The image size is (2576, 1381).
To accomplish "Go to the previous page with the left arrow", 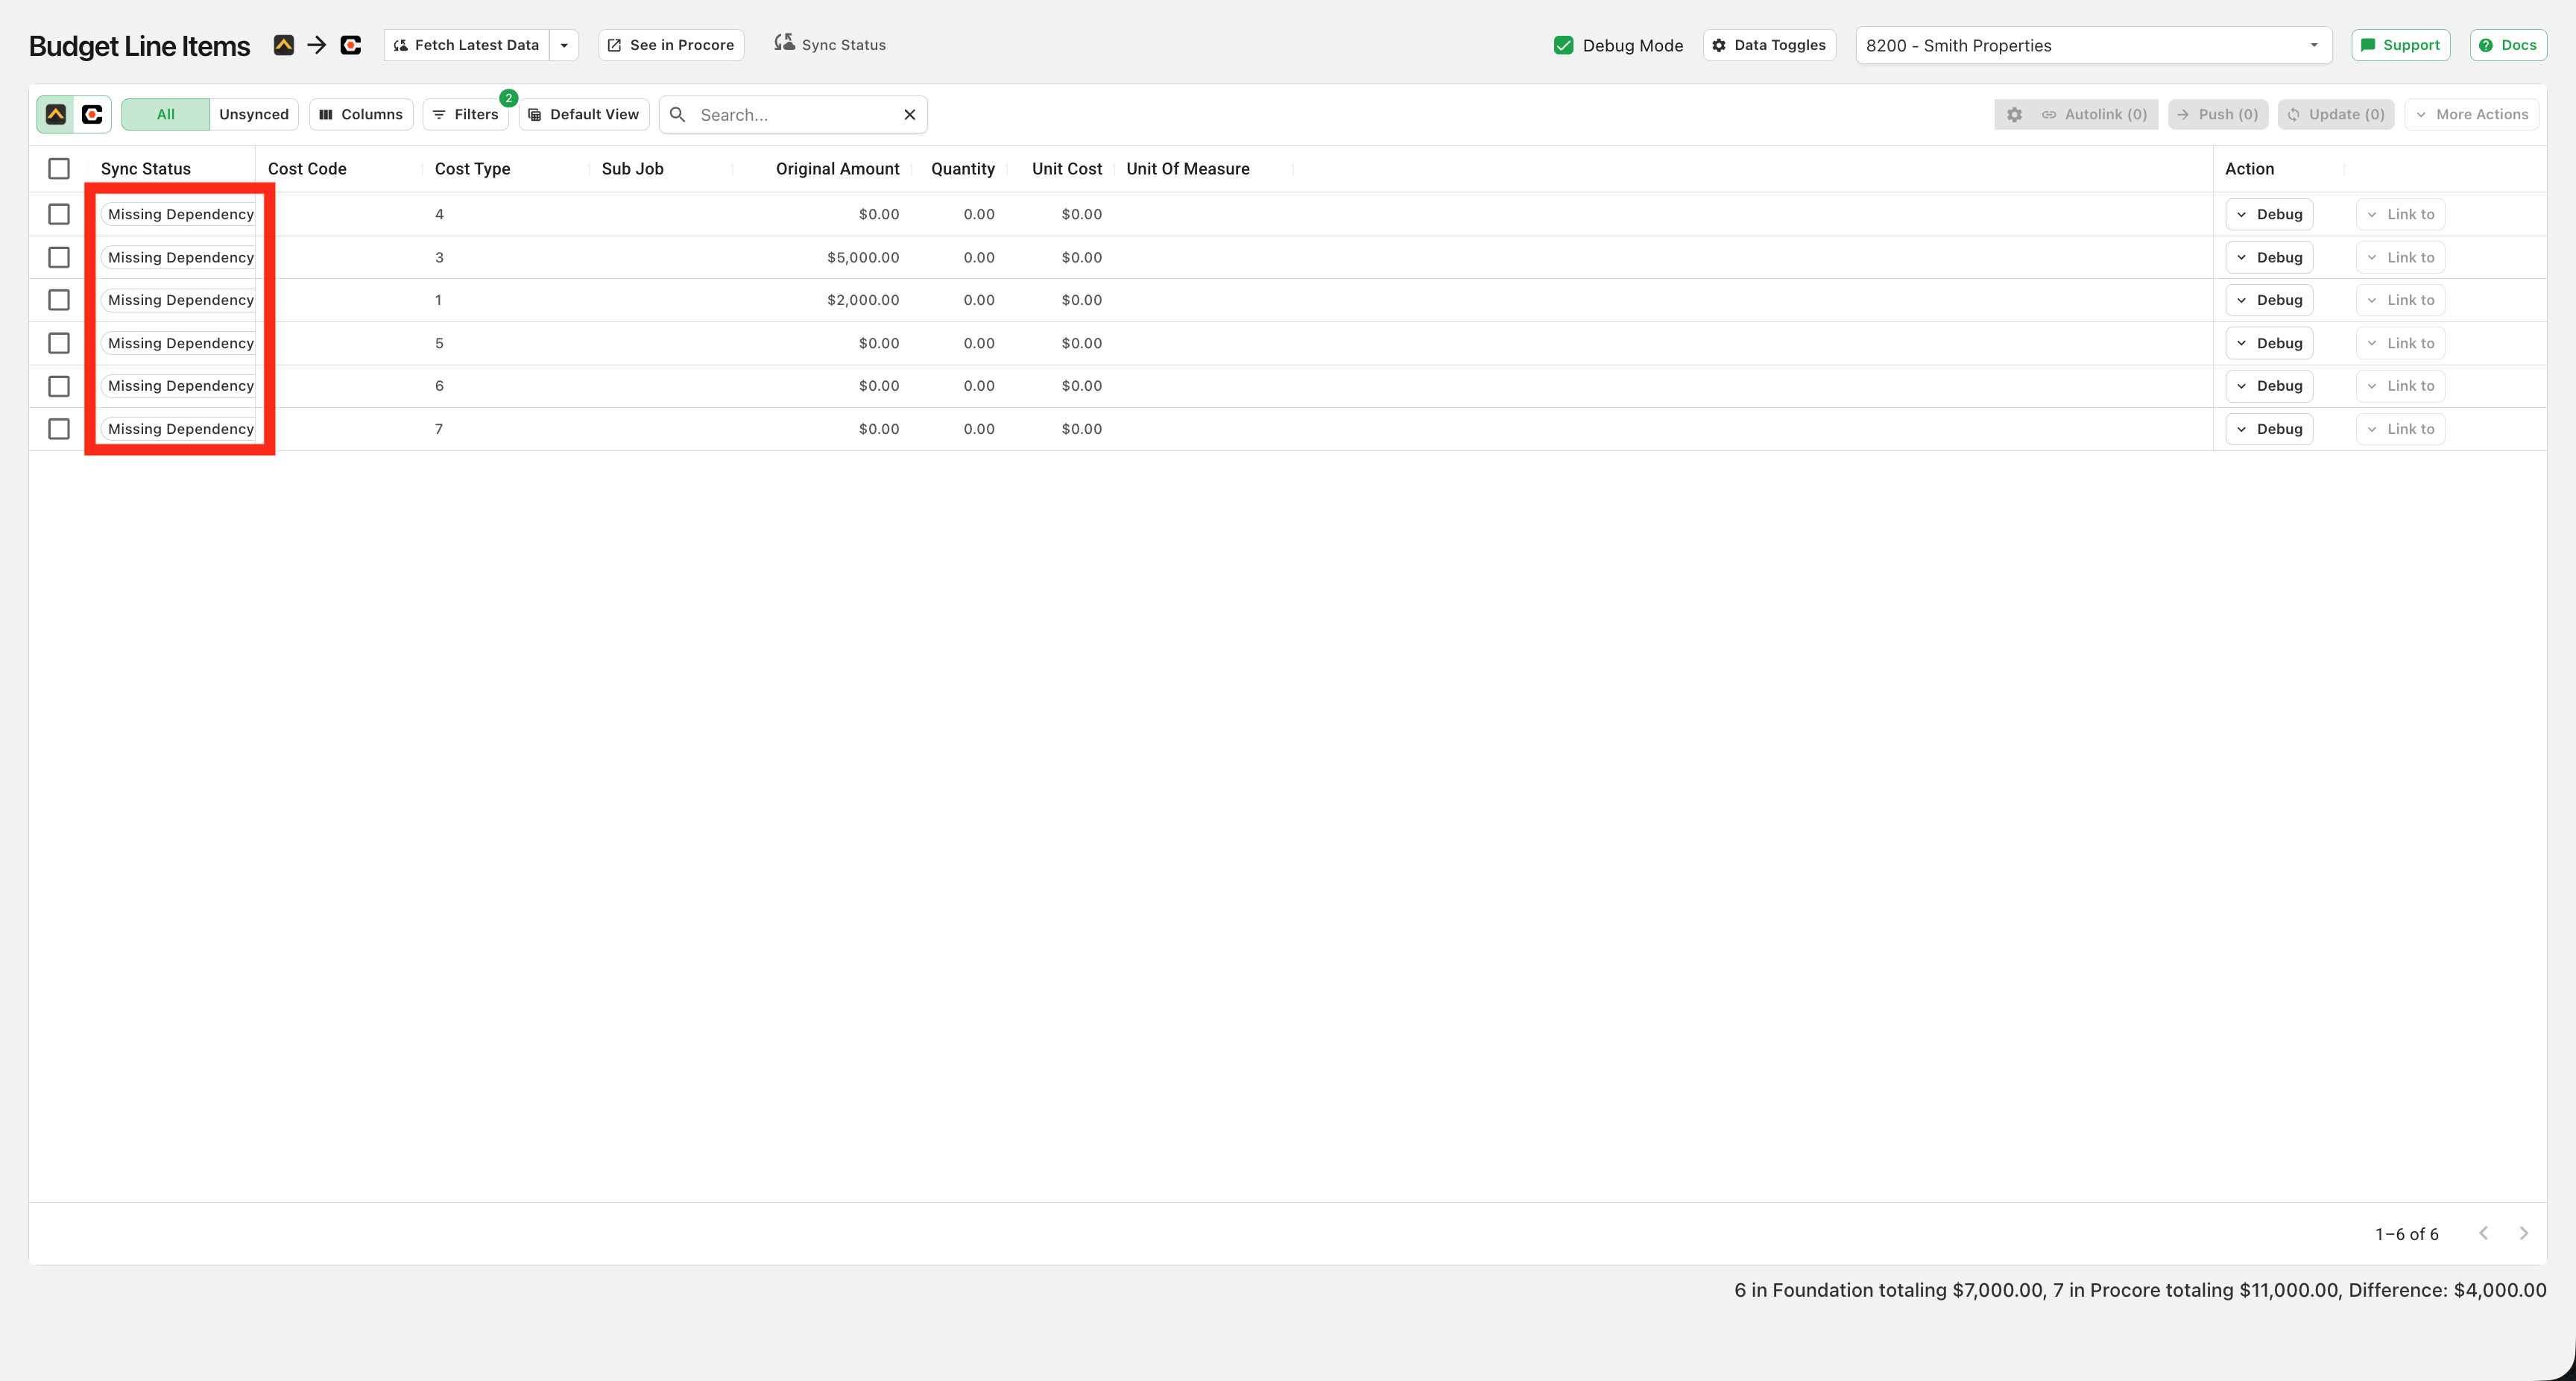I will (x=2483, y=1233).
